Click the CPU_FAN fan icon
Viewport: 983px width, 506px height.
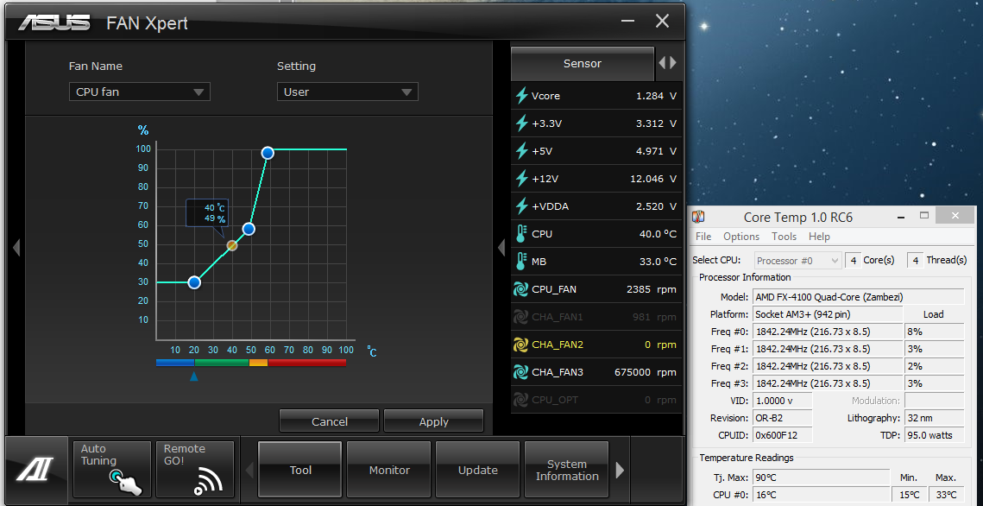(x=520, y=289)
